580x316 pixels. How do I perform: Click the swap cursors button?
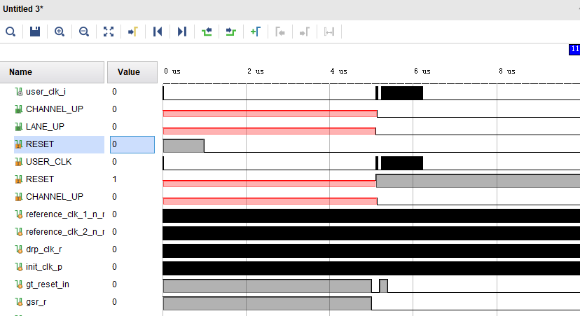tap(329, 32)
